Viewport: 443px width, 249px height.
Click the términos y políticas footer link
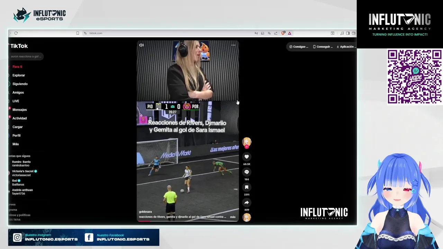coord(20,215)
